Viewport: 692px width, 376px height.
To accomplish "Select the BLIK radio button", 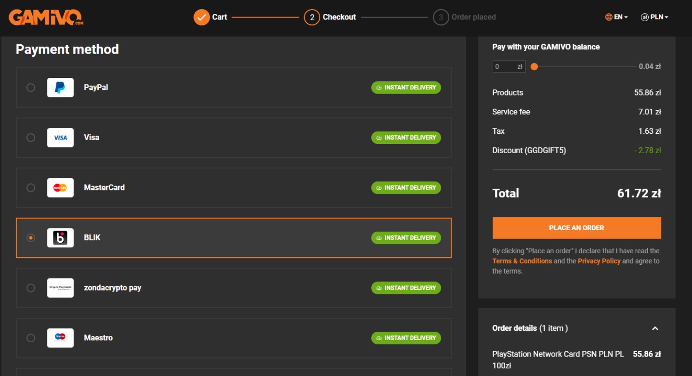I will (x=31, y=238).
